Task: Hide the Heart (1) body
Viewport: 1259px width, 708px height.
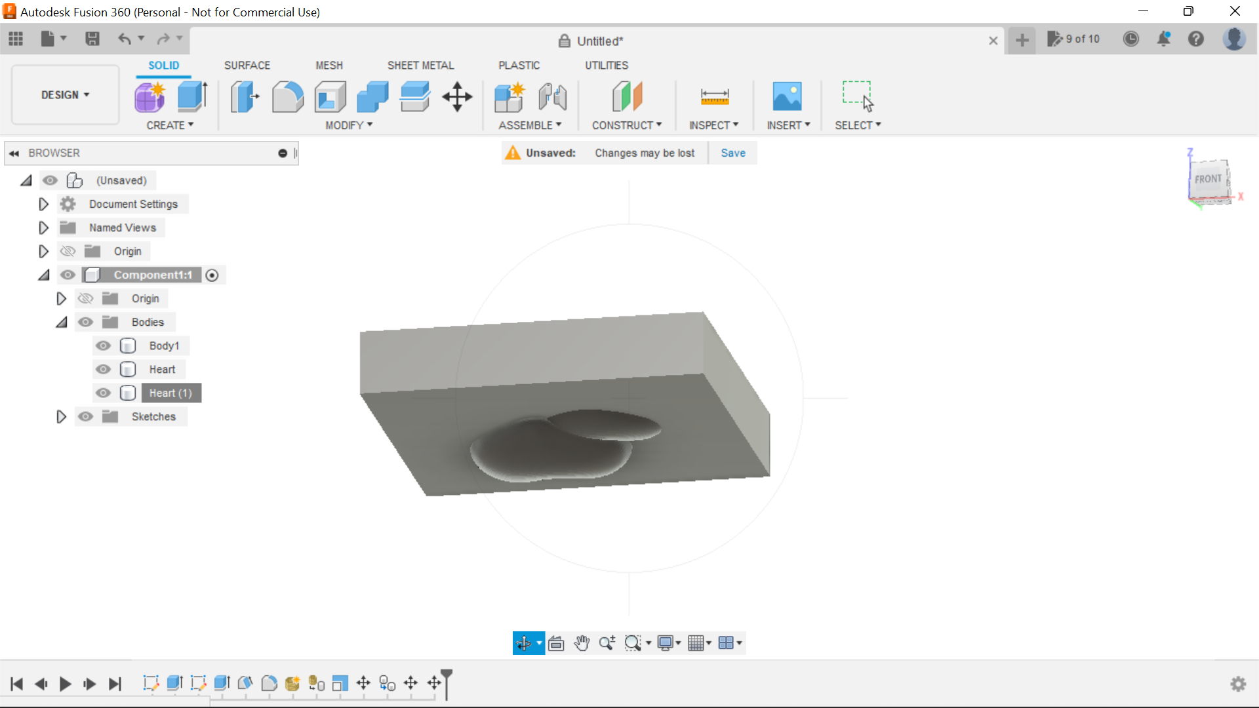Action: click(x=103, y=393)
